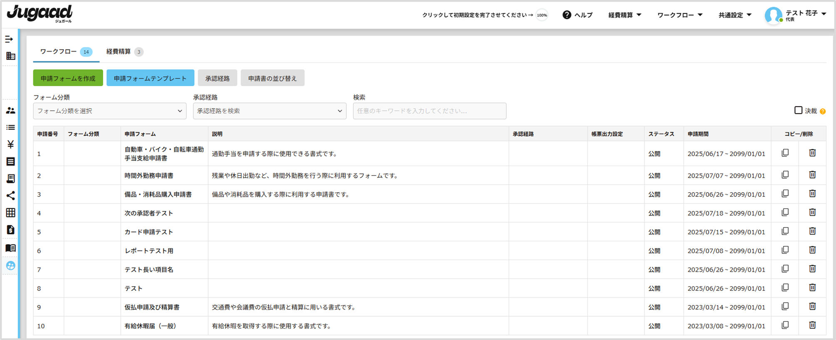The height and width of the screenshot is (340, 836).
Task: Click period 2023/03/14 ~ 2099/01/01
Action: click(726, 307)
